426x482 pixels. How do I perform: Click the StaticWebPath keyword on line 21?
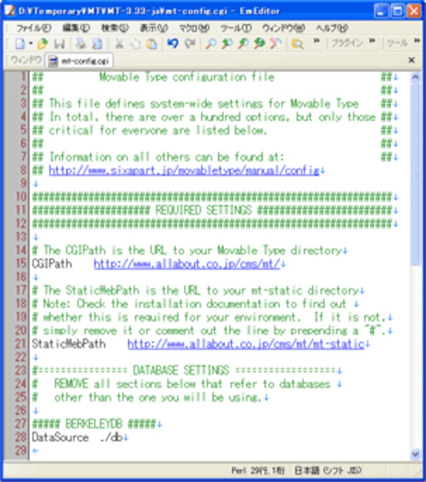[x=69, y=344]
